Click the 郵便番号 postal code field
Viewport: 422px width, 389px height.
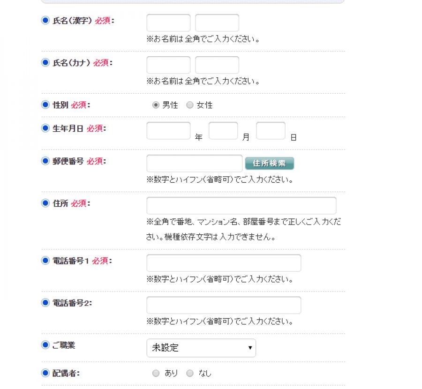pos(194,164)
